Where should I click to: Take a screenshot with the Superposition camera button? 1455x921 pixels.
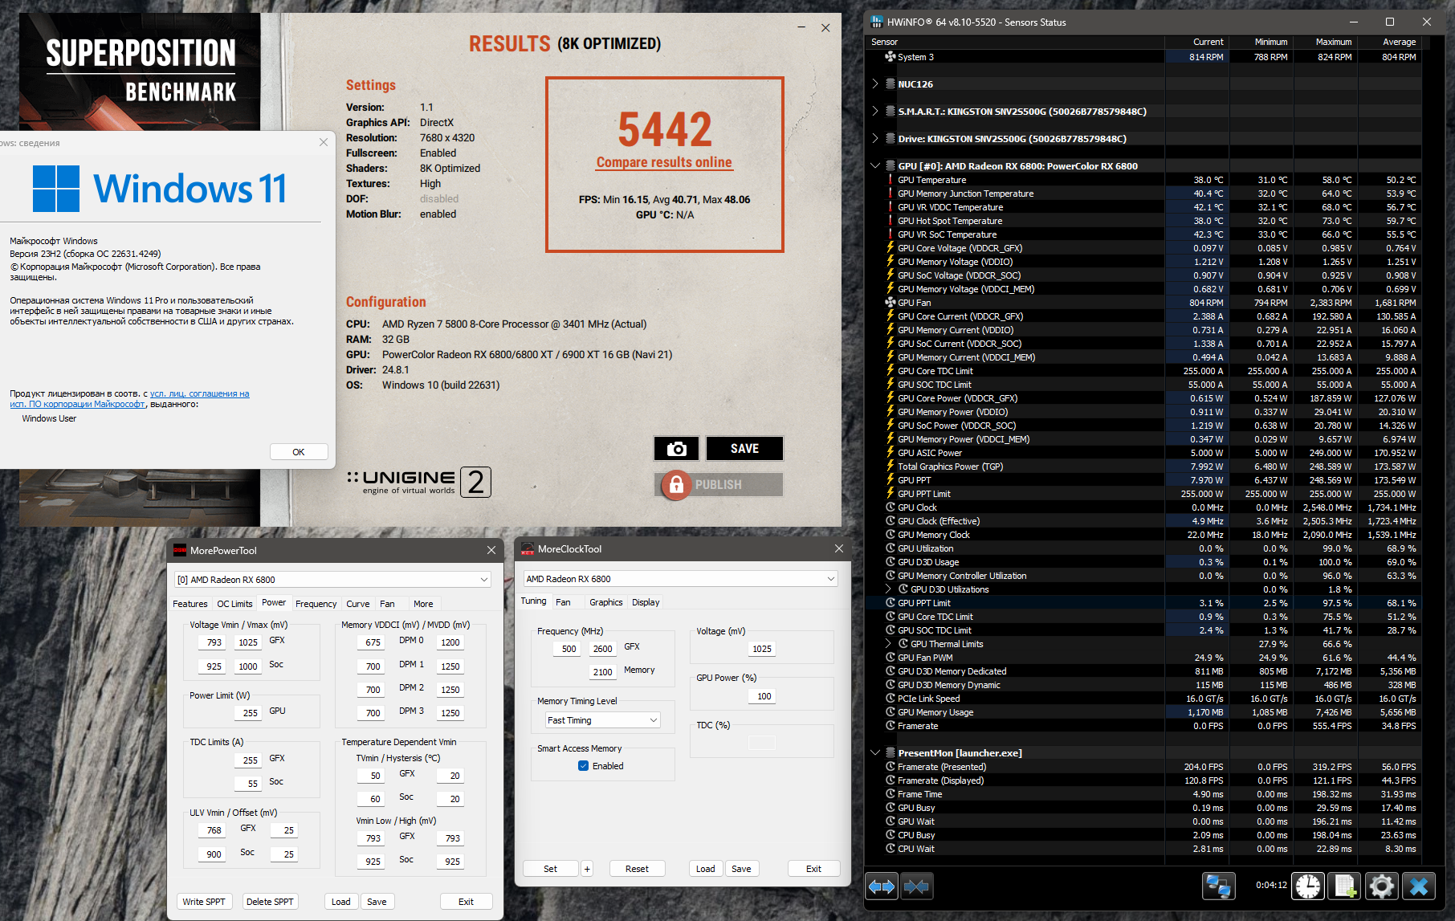(x=676, y=448)
